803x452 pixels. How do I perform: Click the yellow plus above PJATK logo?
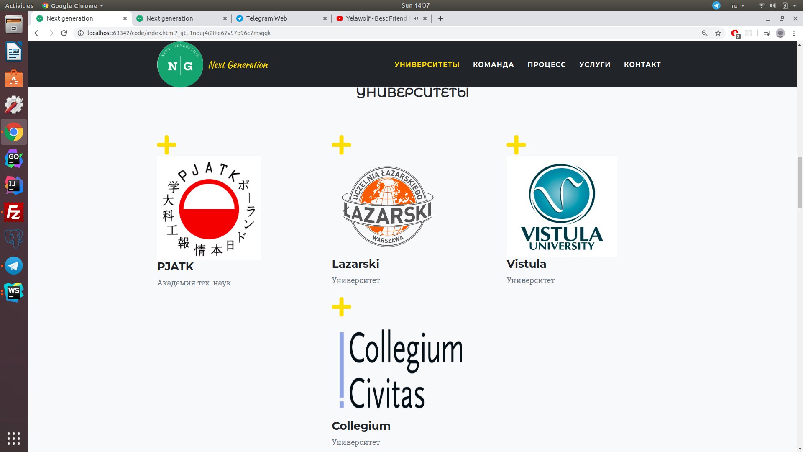(166, 145)
